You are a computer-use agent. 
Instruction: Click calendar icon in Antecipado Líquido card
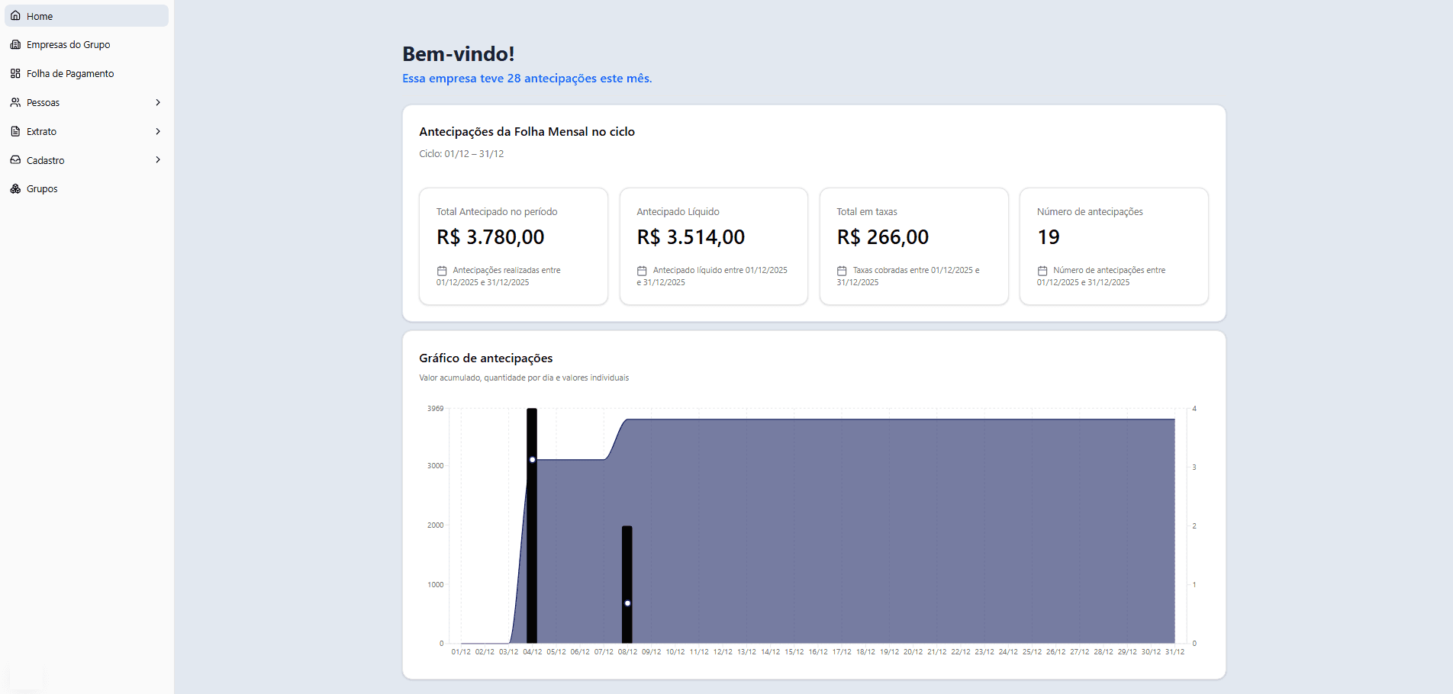point(642,271)
